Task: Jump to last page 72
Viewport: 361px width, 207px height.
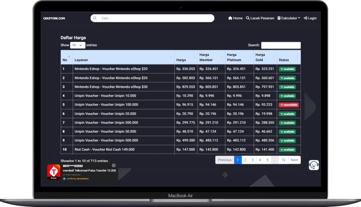Action: pyautogui.click(x=283, y=160)
